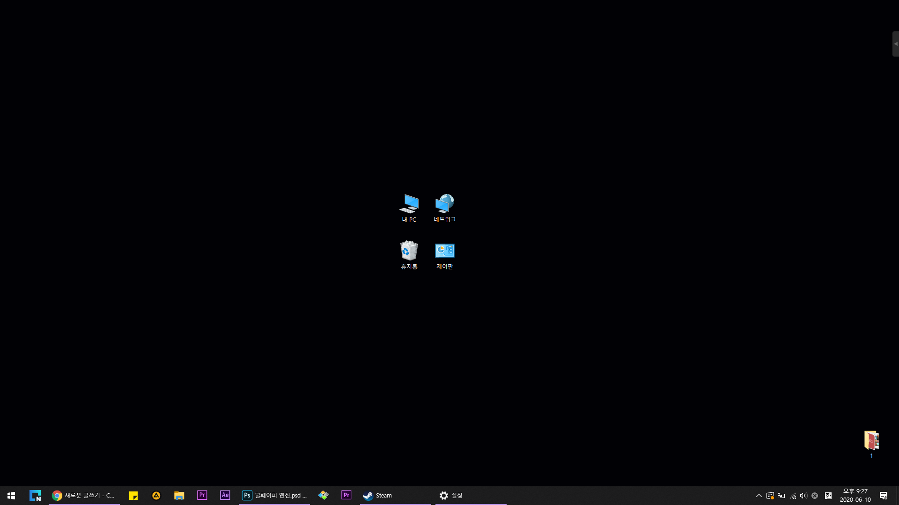Toggle the 한 Korean input mode indicator
This screenshot has height=505, width=899.
(828, 496)
